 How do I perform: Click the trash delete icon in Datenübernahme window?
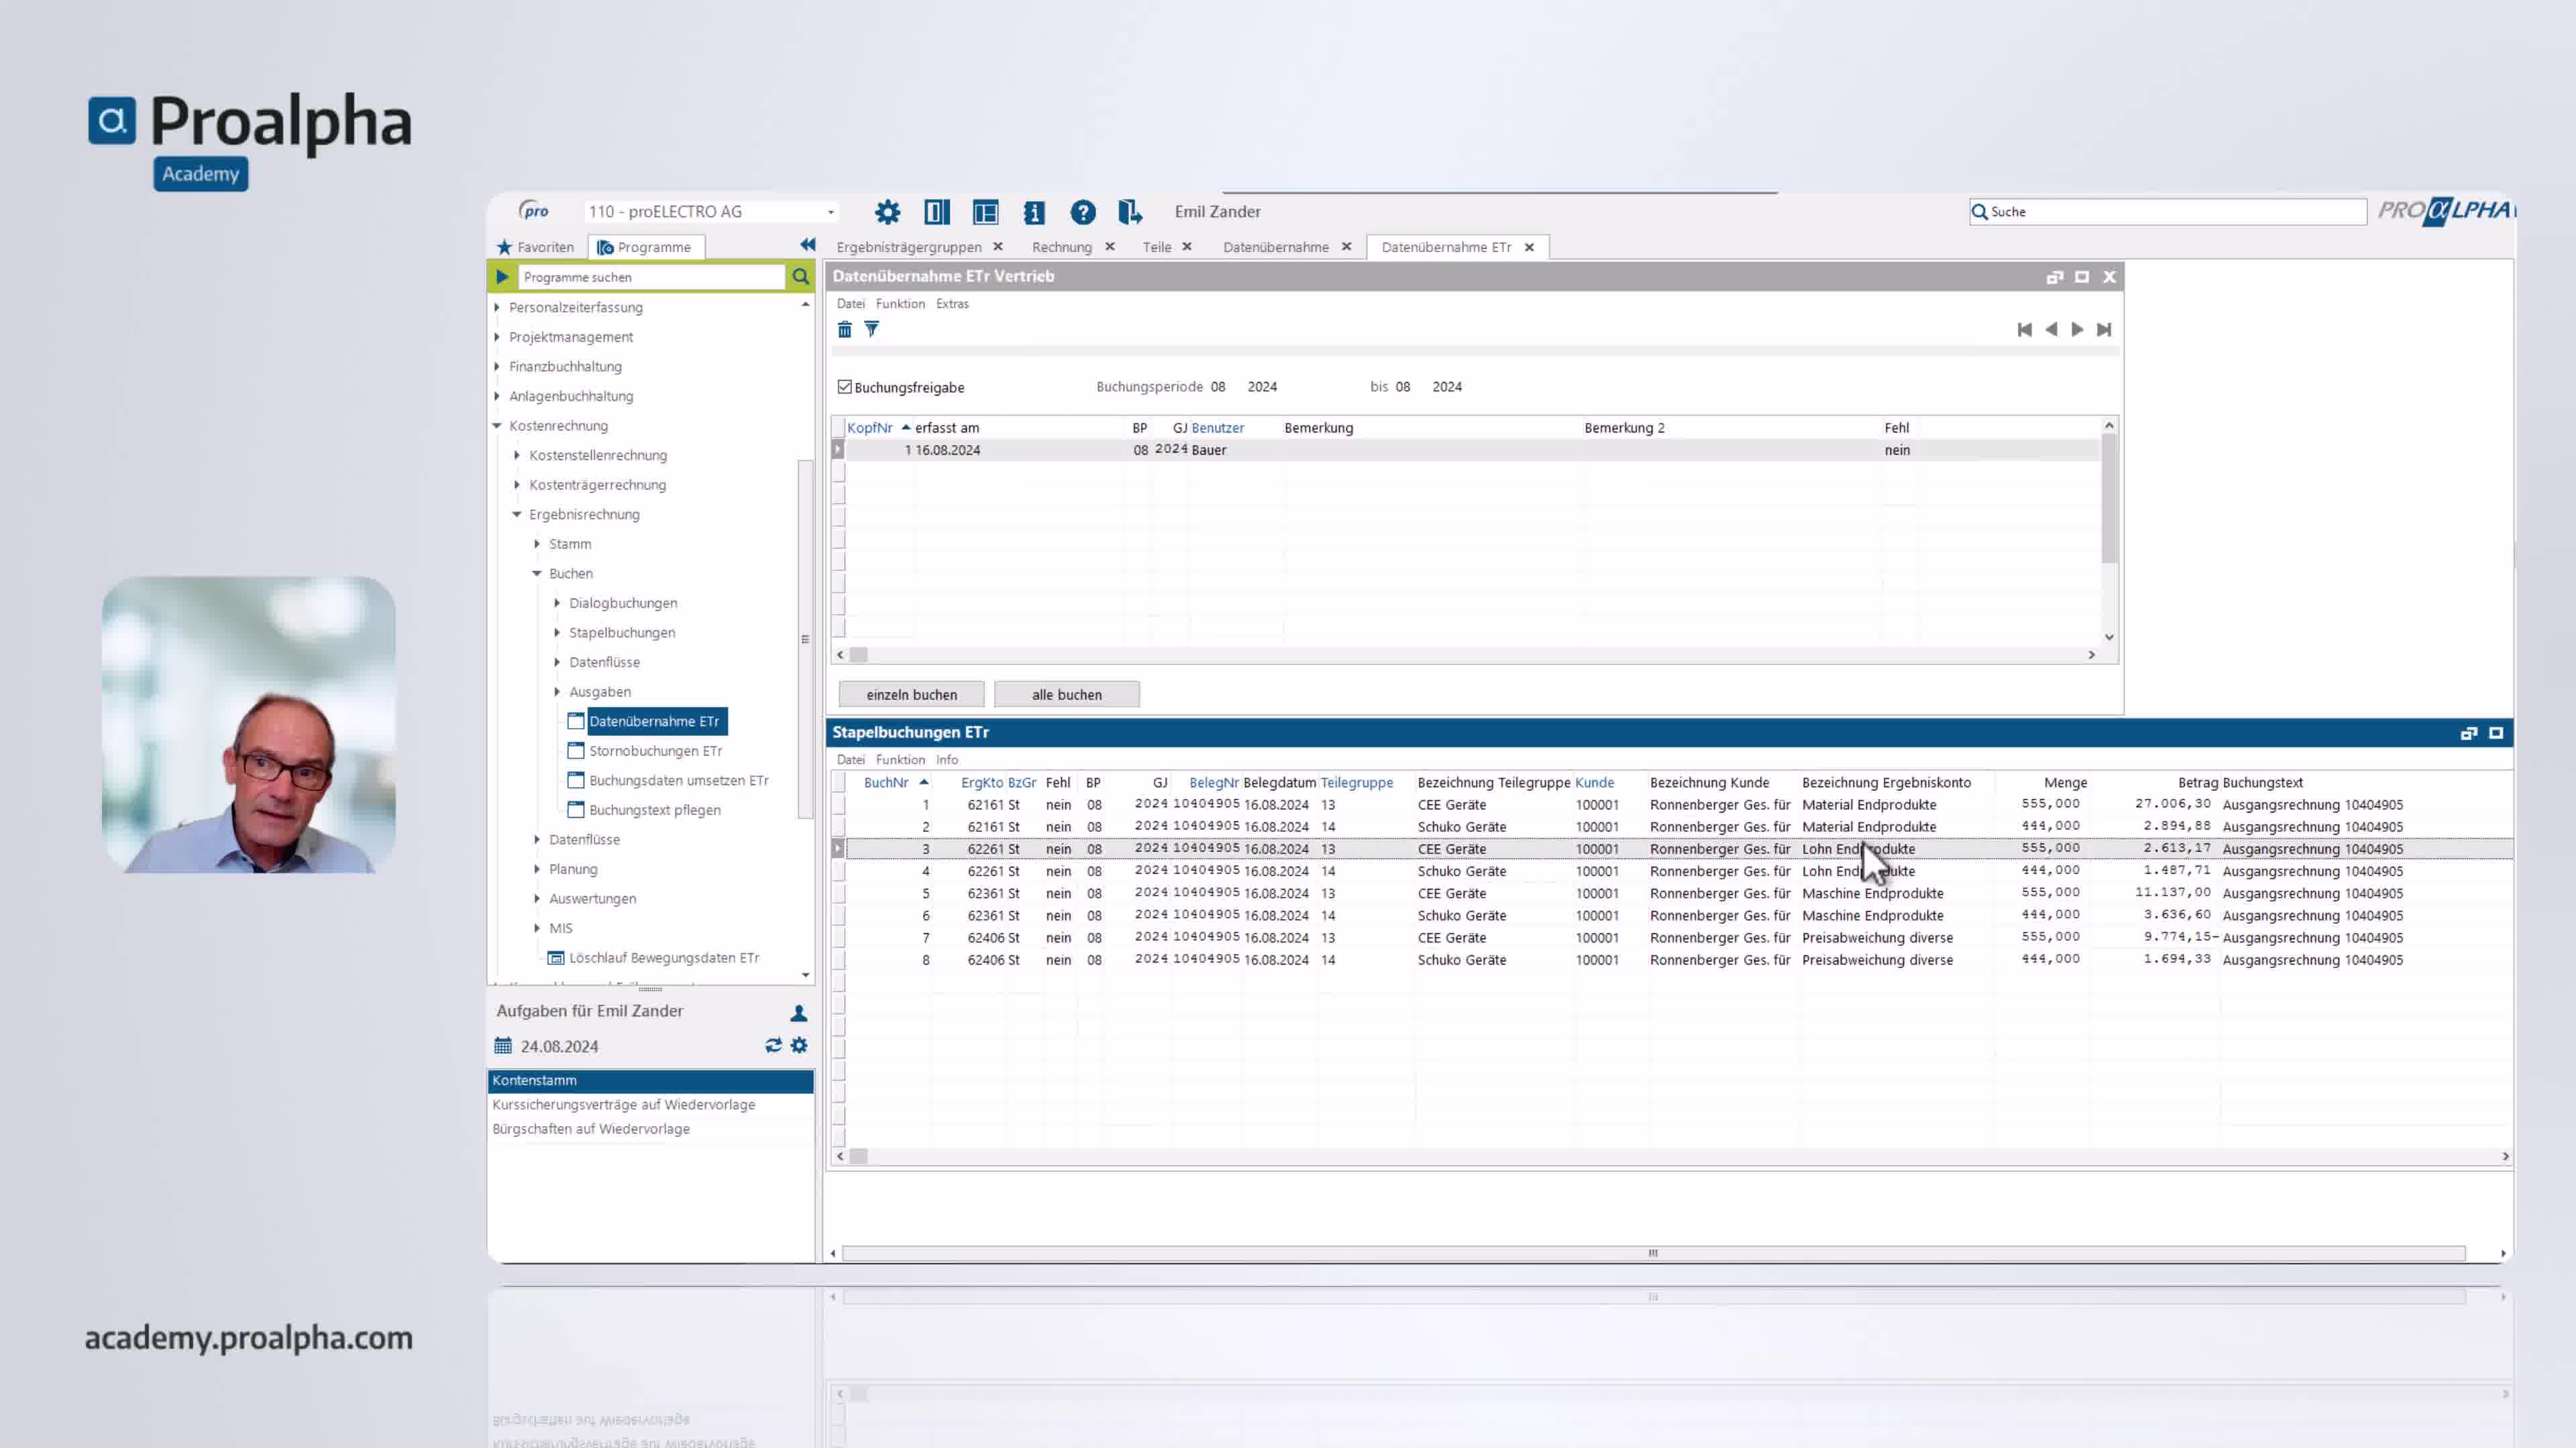(x=844, y=330)
